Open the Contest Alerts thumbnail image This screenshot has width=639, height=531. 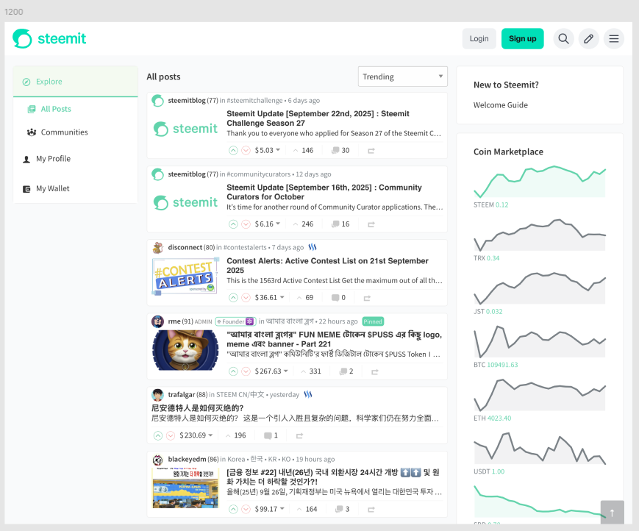(185, 276)
